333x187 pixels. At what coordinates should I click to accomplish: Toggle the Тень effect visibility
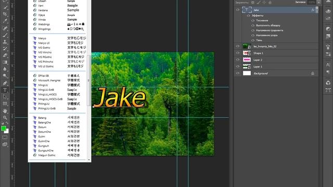[253, 41]
